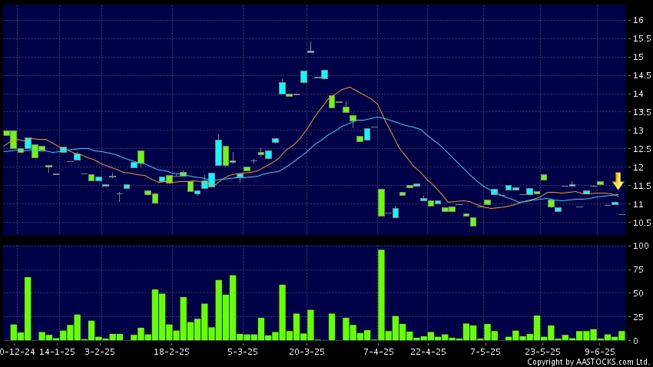Select the 3-2-25 date label
The height and width of the screenshot is (367, 653).
(x=100, y=352)
